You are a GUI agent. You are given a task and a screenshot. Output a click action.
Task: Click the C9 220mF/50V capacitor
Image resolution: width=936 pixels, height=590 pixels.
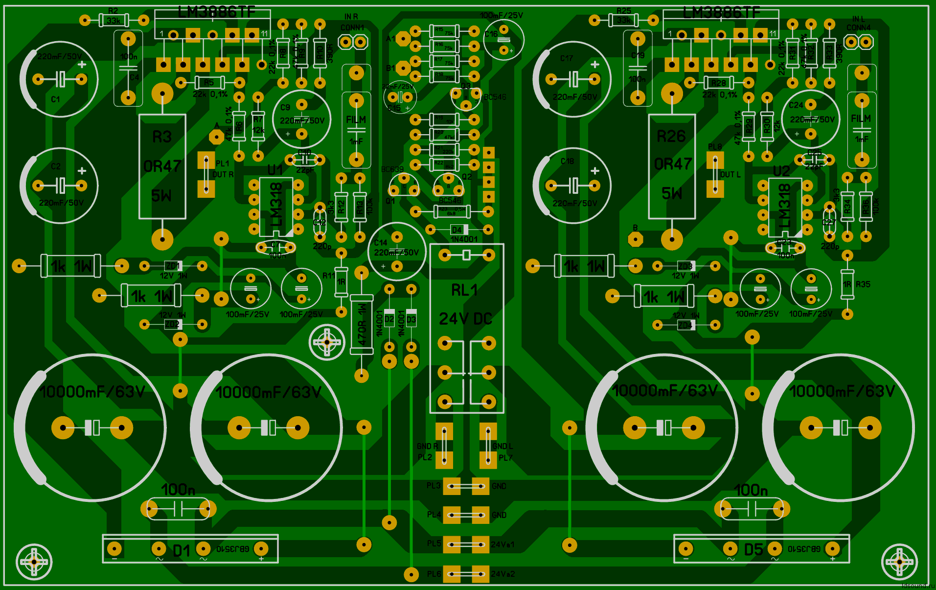302,119
